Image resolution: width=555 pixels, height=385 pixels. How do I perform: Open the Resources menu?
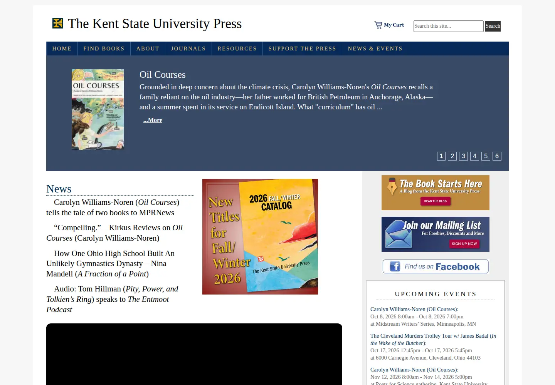pyautogui.click(x=237, y=49)
